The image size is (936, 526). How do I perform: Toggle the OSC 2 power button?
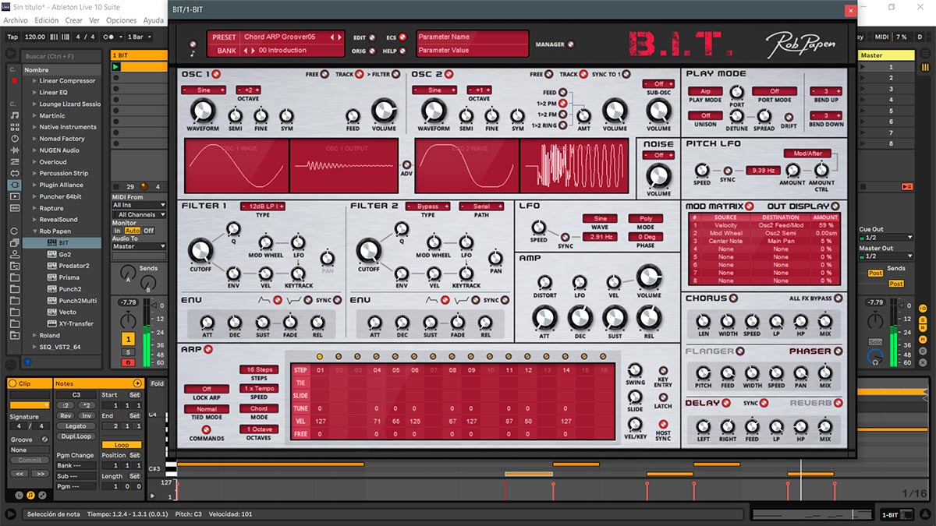click(450, 75)
